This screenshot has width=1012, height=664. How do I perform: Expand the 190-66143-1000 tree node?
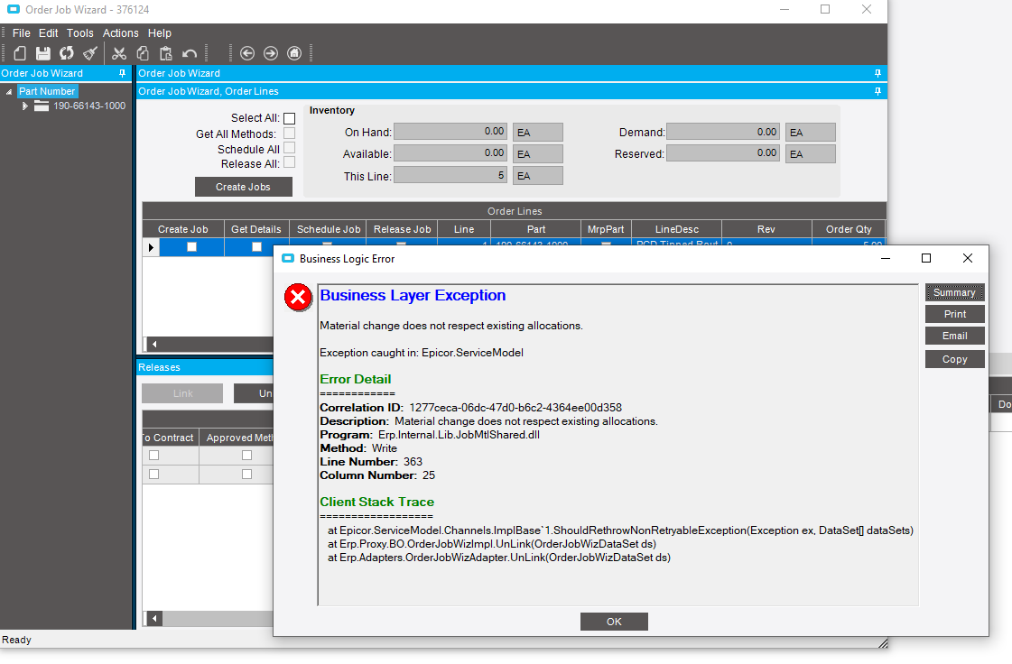26,106
